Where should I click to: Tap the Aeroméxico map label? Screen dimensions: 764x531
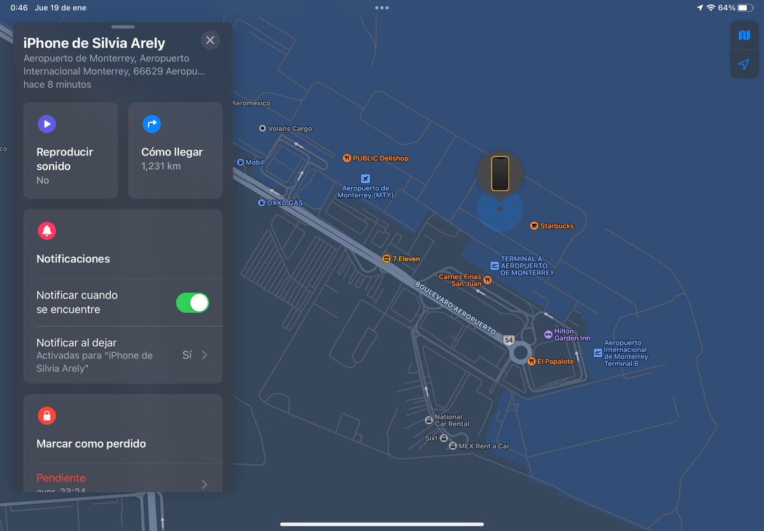pyautogui.click(x=251, y=103)
